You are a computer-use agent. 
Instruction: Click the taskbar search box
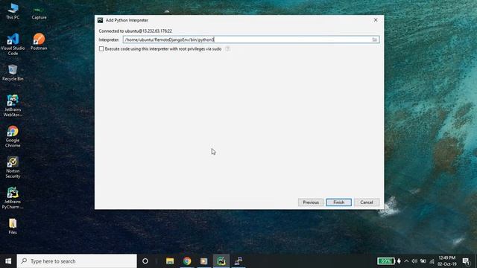click(x=77, y=261)
